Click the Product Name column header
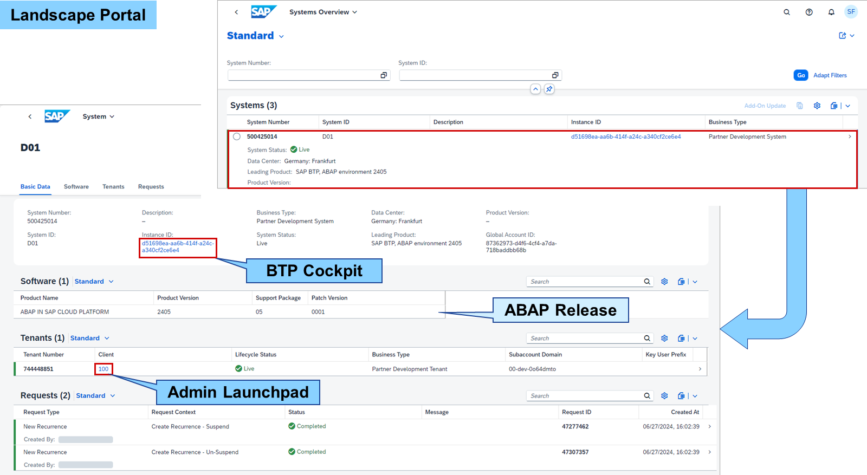 39,298
